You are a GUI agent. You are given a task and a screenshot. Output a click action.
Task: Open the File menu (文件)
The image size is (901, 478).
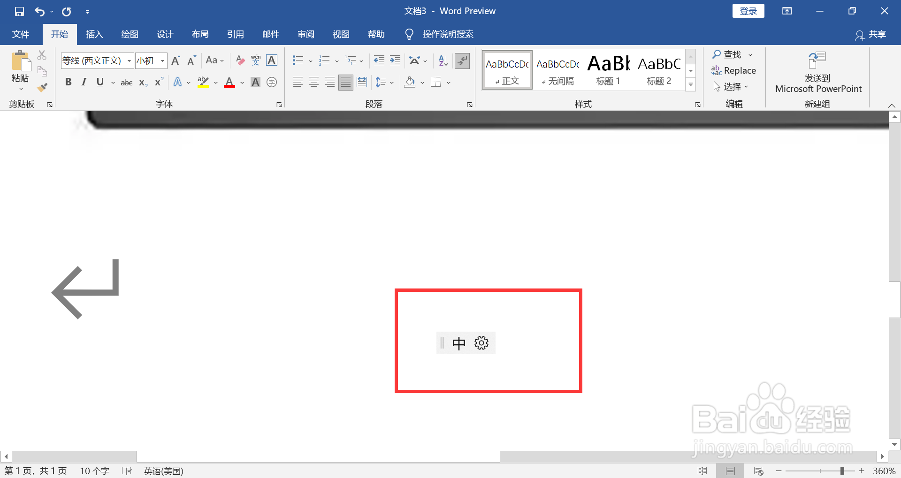point(21,34)
